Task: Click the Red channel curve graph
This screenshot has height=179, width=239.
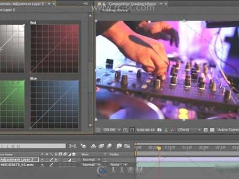Action: click(54, 48)
